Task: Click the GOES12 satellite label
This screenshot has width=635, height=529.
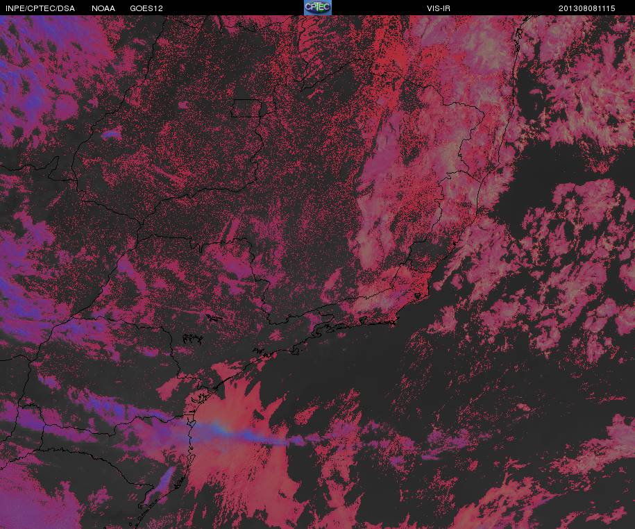Action: [x=146, y=8]
